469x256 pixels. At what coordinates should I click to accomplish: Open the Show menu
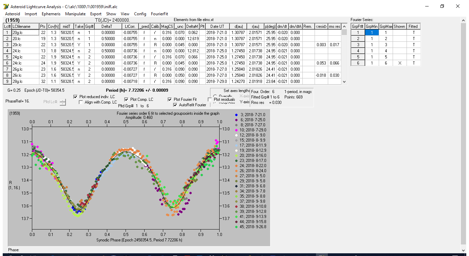coord(111,14)
